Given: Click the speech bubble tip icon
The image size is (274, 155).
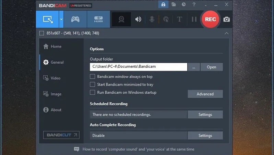Looking at the screenshot, I should 76,149.
